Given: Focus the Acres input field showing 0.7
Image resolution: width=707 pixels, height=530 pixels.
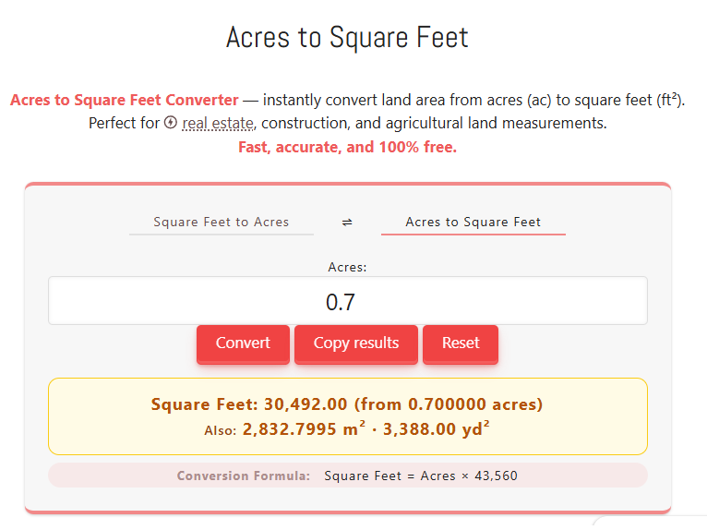Looking at the screenshot, I should (347, 301).
